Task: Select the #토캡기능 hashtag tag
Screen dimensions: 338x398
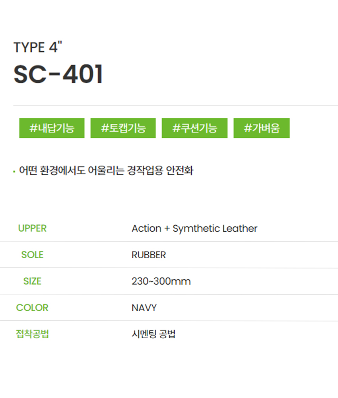Action: [123, 128]
